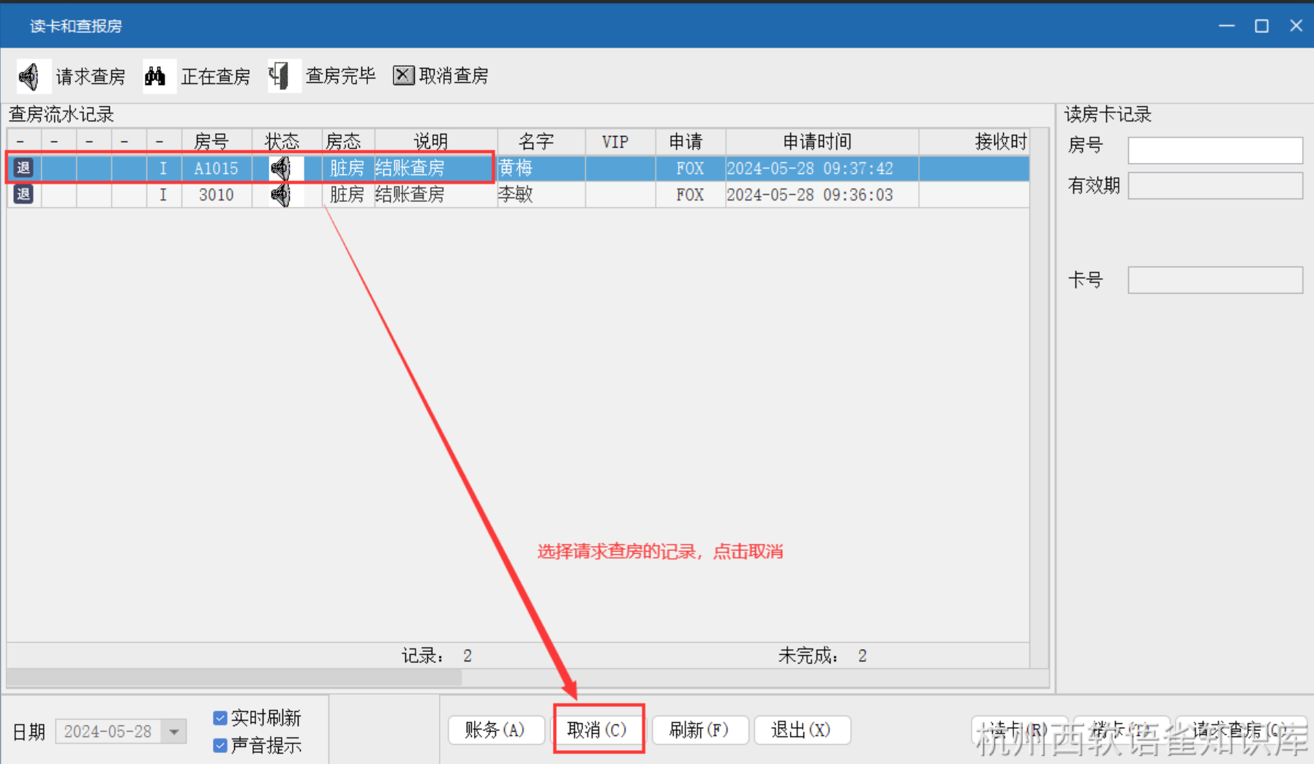Click speaker status icon for room 3010

pos(281,195)
